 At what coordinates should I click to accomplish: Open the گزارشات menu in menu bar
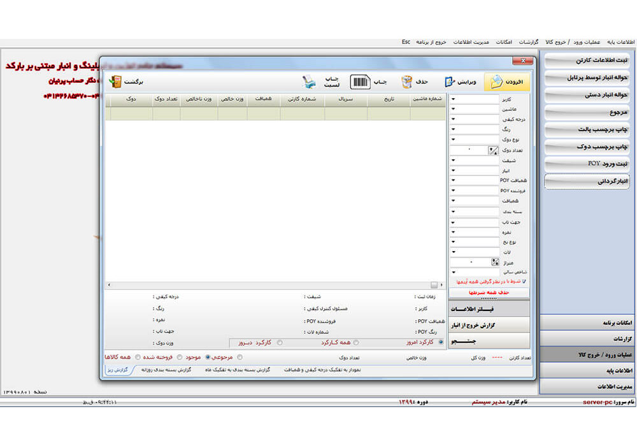[529, 42]
